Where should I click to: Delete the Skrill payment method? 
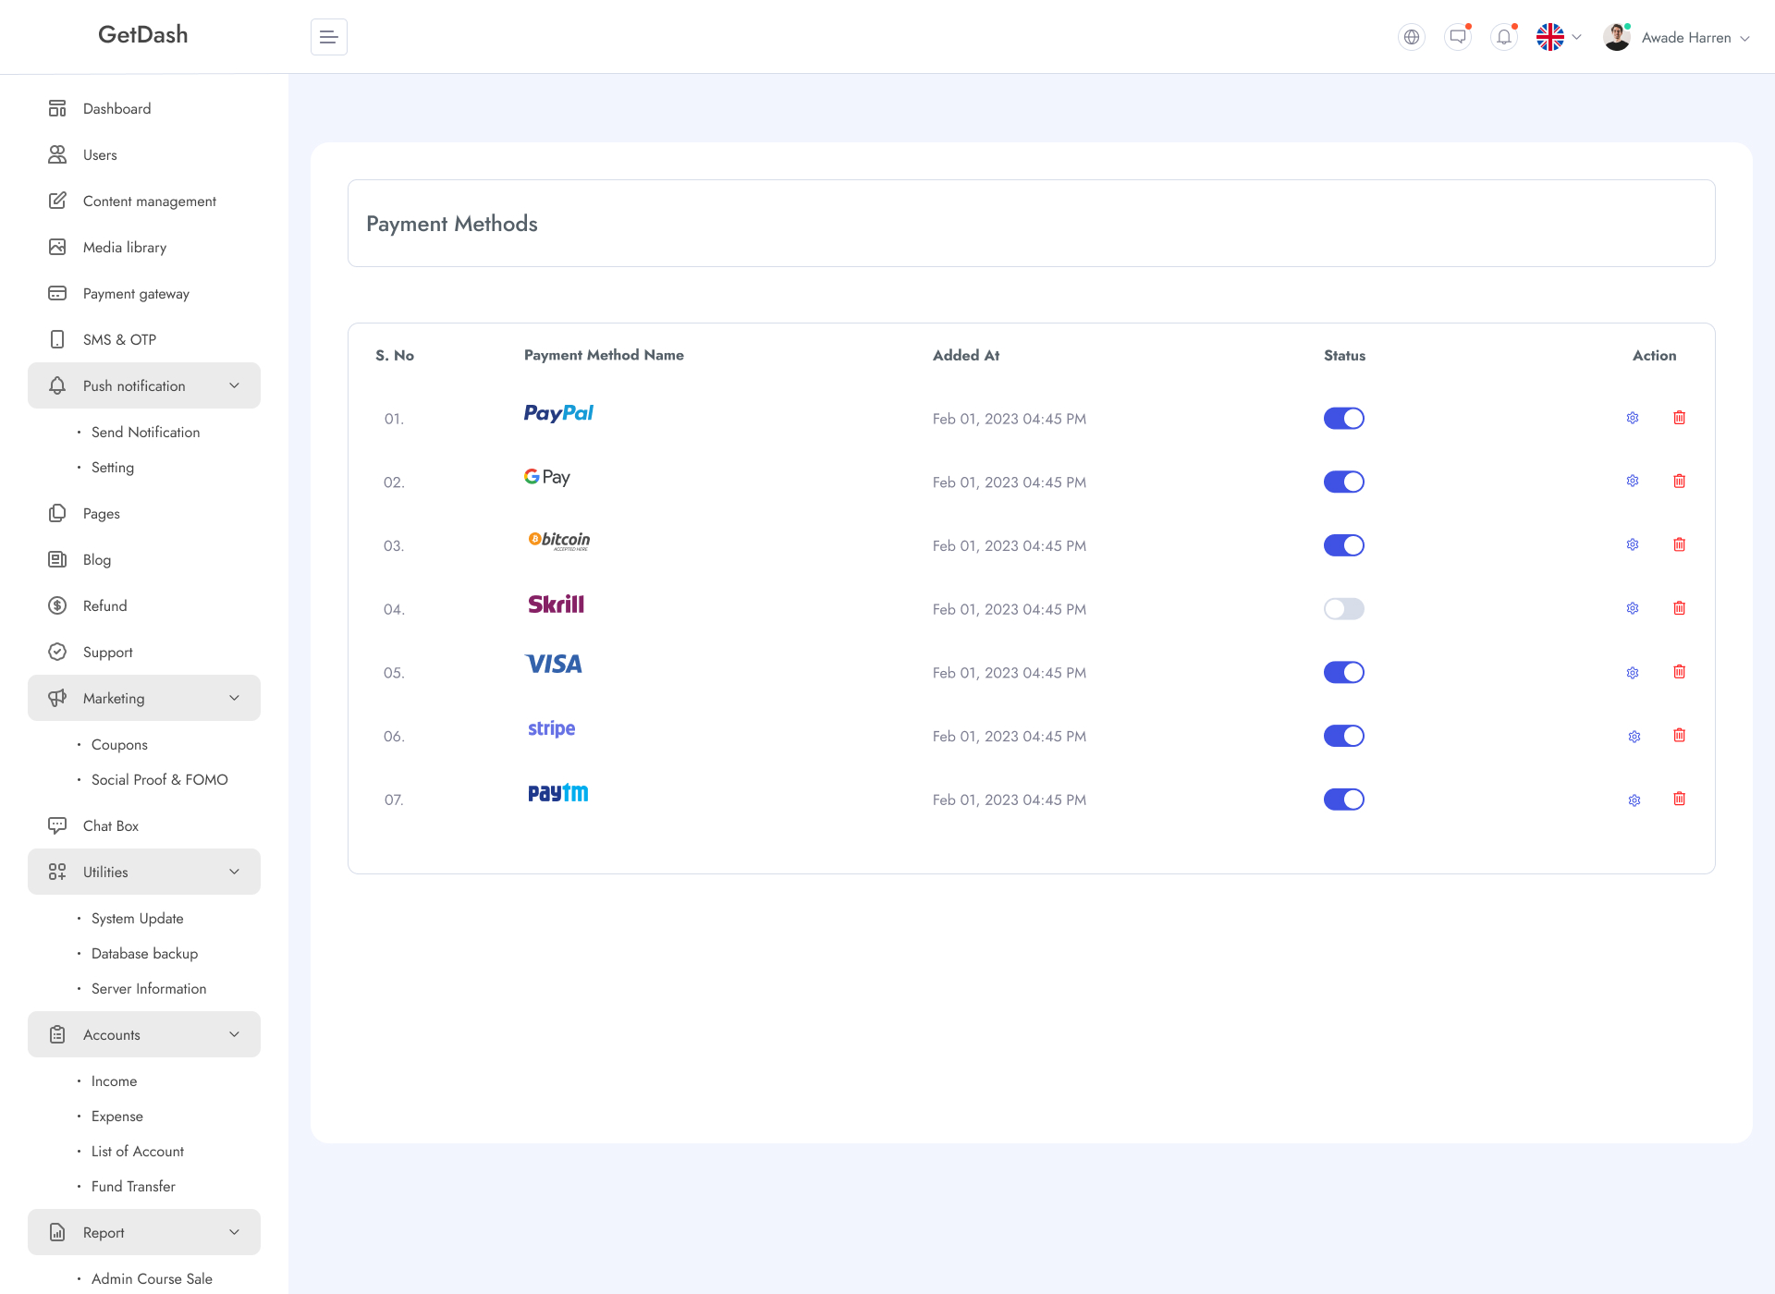[1680, 608]
